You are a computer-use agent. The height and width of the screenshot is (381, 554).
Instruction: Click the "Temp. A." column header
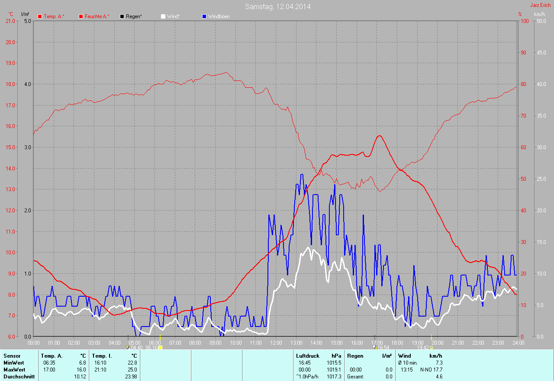pyautogui.click(x=52, y=355)
